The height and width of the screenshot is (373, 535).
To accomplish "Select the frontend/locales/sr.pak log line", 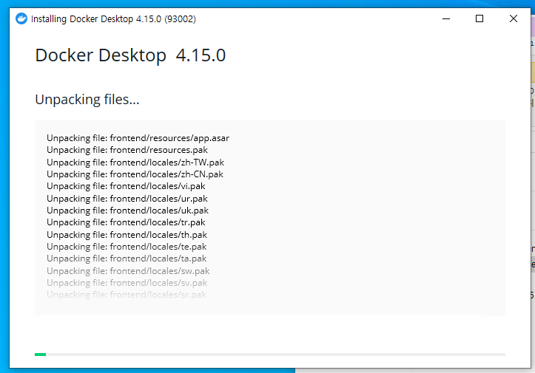I will point(127,295).
